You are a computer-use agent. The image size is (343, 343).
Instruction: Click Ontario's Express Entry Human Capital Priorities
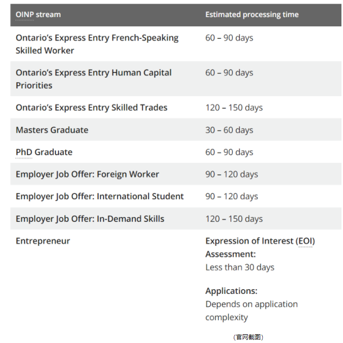pyautogui.click(x=93, y=79)
